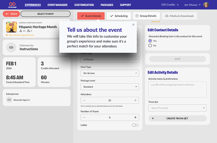Select the No radio button
Screen dimensions: 217x143
150,45
